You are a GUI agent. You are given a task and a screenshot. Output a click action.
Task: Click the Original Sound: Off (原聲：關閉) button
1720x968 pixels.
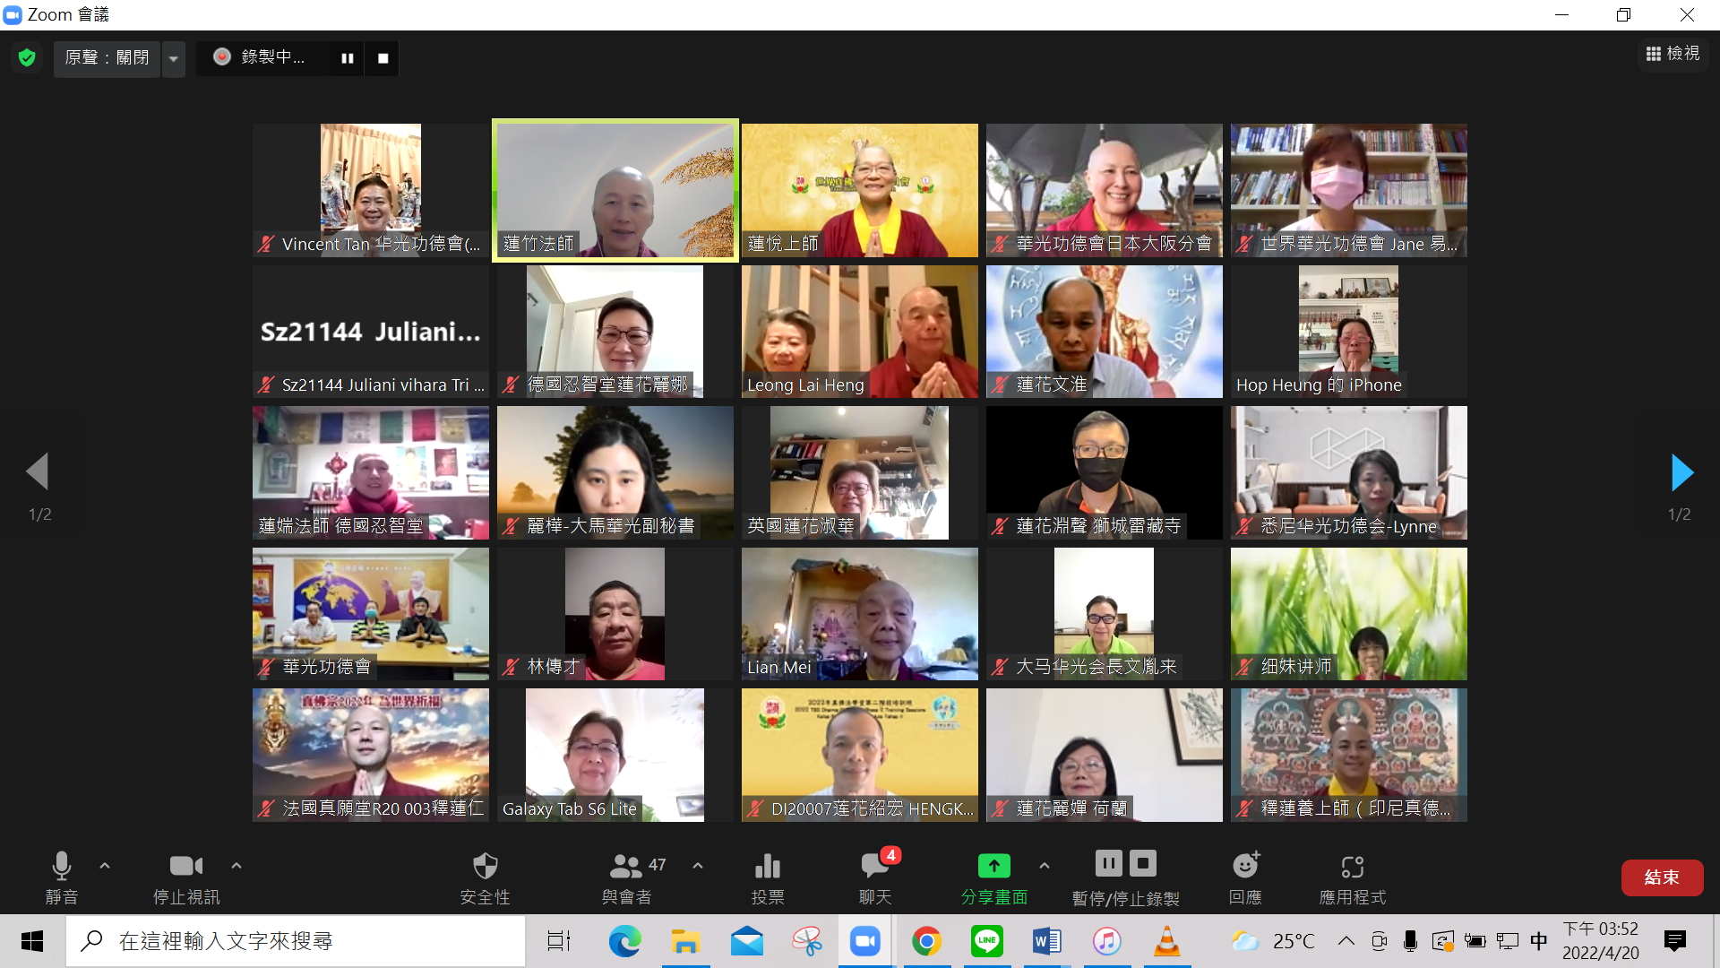pos(107,58)
